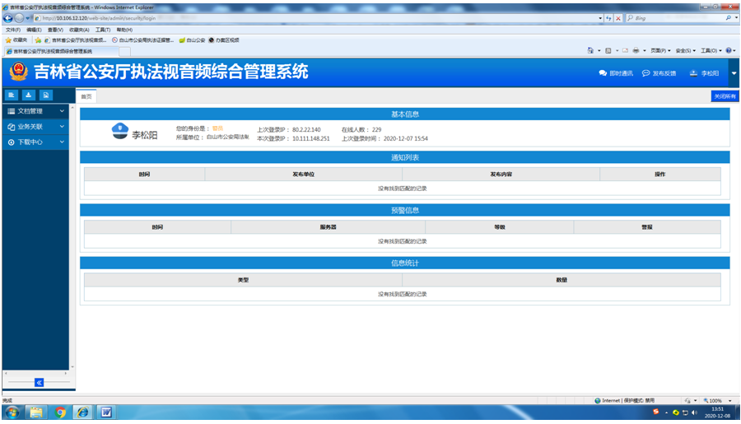
Task: Open the 吉林省公安厅执法视音频 favorites link
Action: click(x=76, y=40)
